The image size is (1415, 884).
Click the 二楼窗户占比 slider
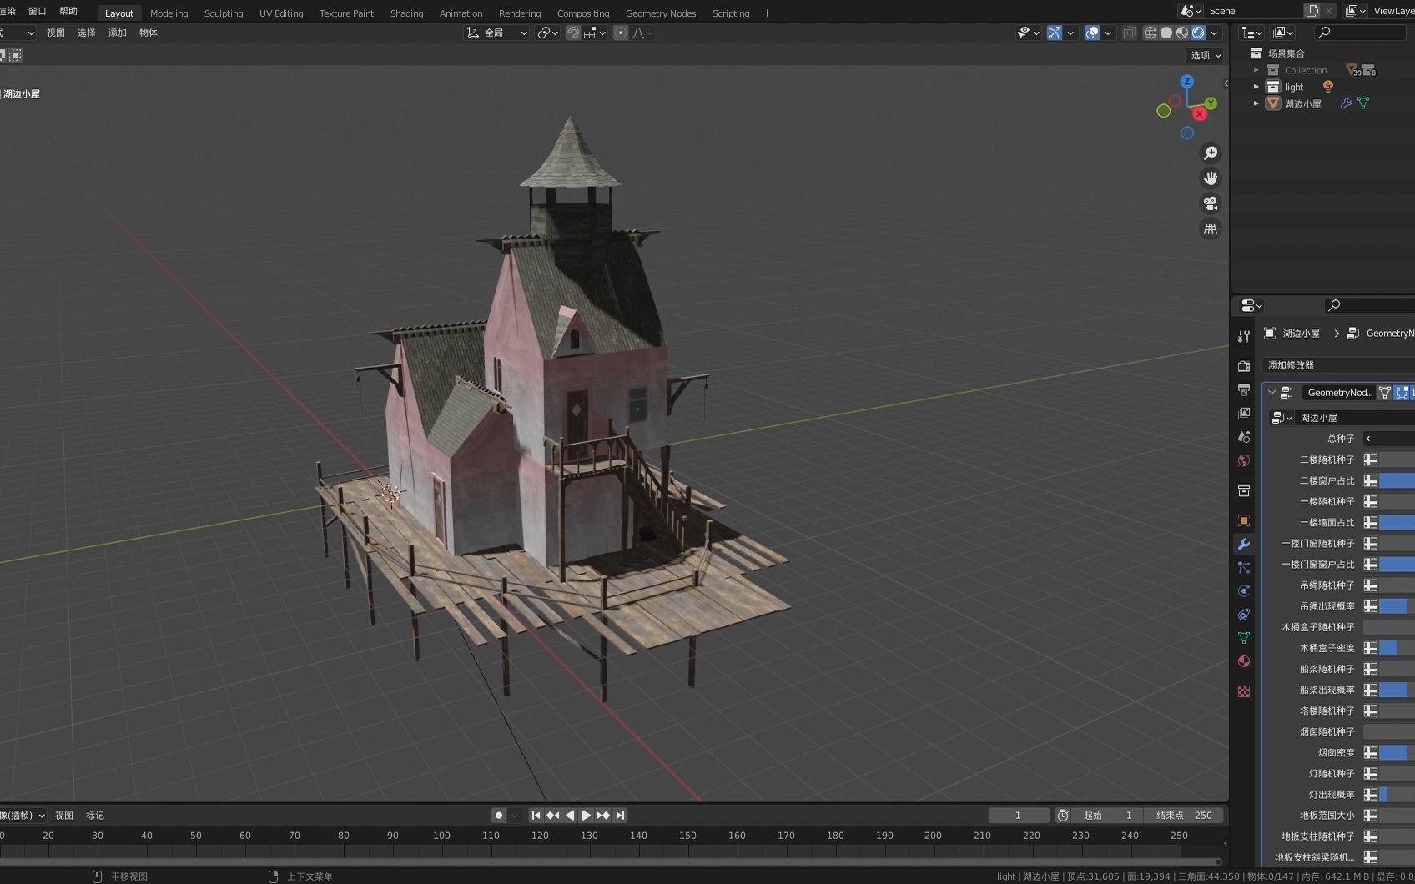click(x=1397, y=480)
